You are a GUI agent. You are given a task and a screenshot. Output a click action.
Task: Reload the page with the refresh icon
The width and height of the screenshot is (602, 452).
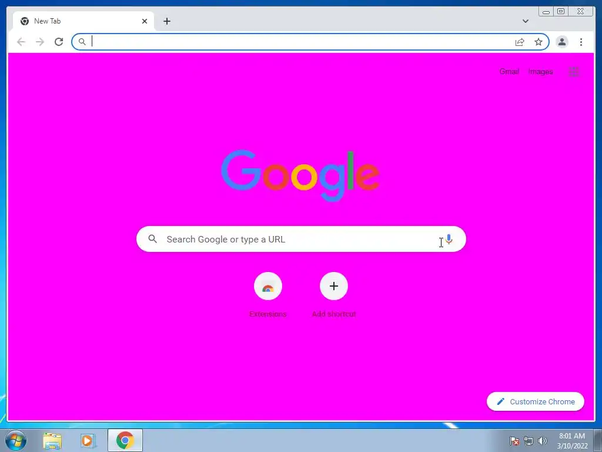coord(59,42)
